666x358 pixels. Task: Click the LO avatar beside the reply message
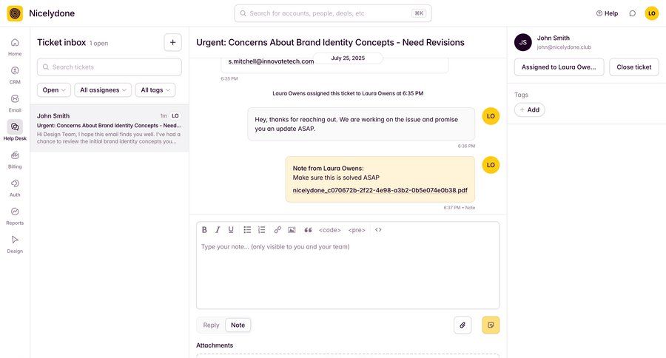click(491, 116)
